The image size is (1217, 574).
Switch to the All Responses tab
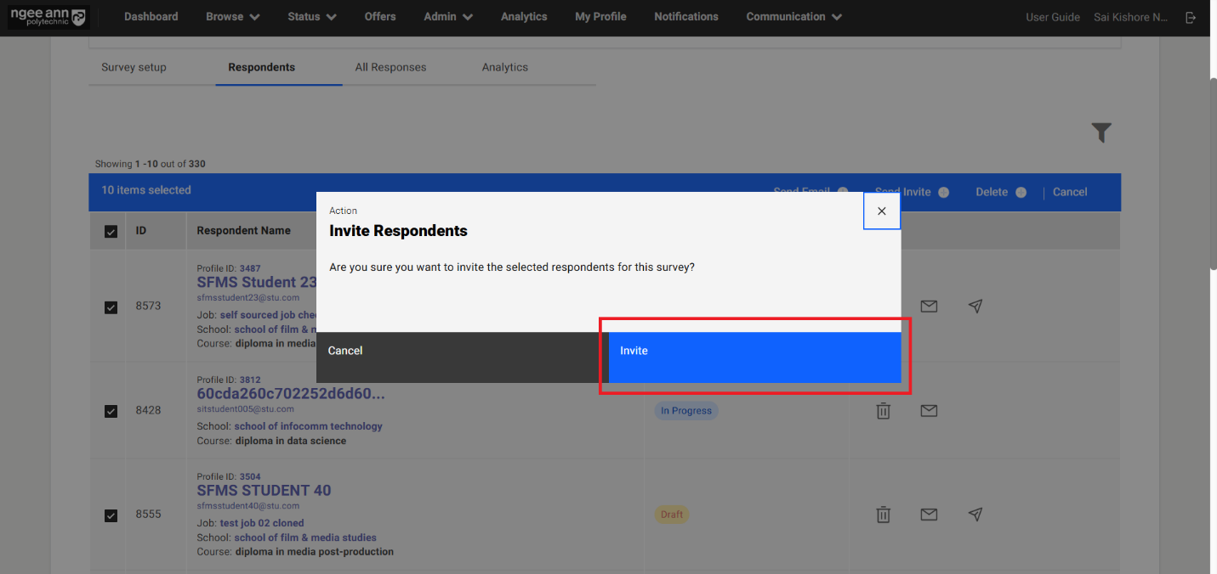(x=390, y=67)
